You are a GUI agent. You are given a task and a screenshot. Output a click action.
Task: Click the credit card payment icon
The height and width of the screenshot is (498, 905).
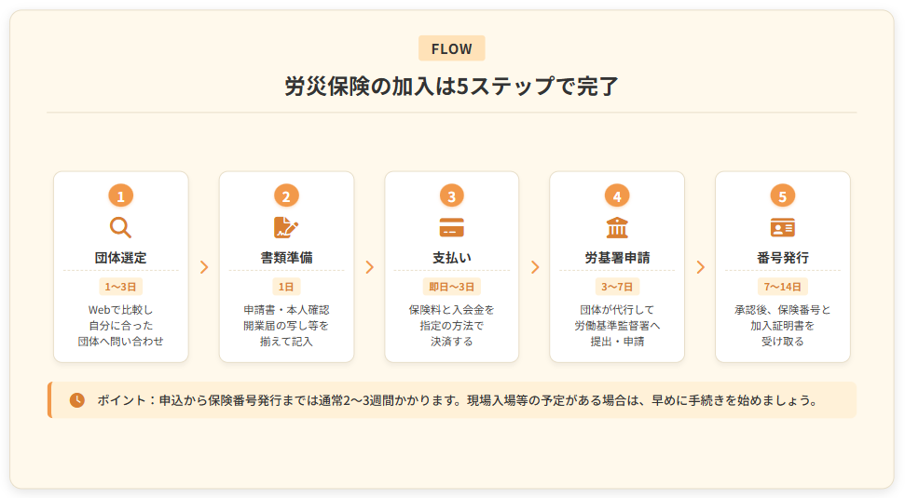pos(452,227)
